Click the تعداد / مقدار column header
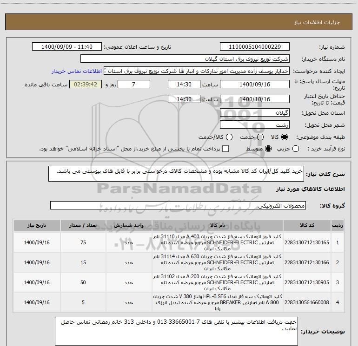The image size is (358, 346). pyautogui.click(x=83, y=226)
